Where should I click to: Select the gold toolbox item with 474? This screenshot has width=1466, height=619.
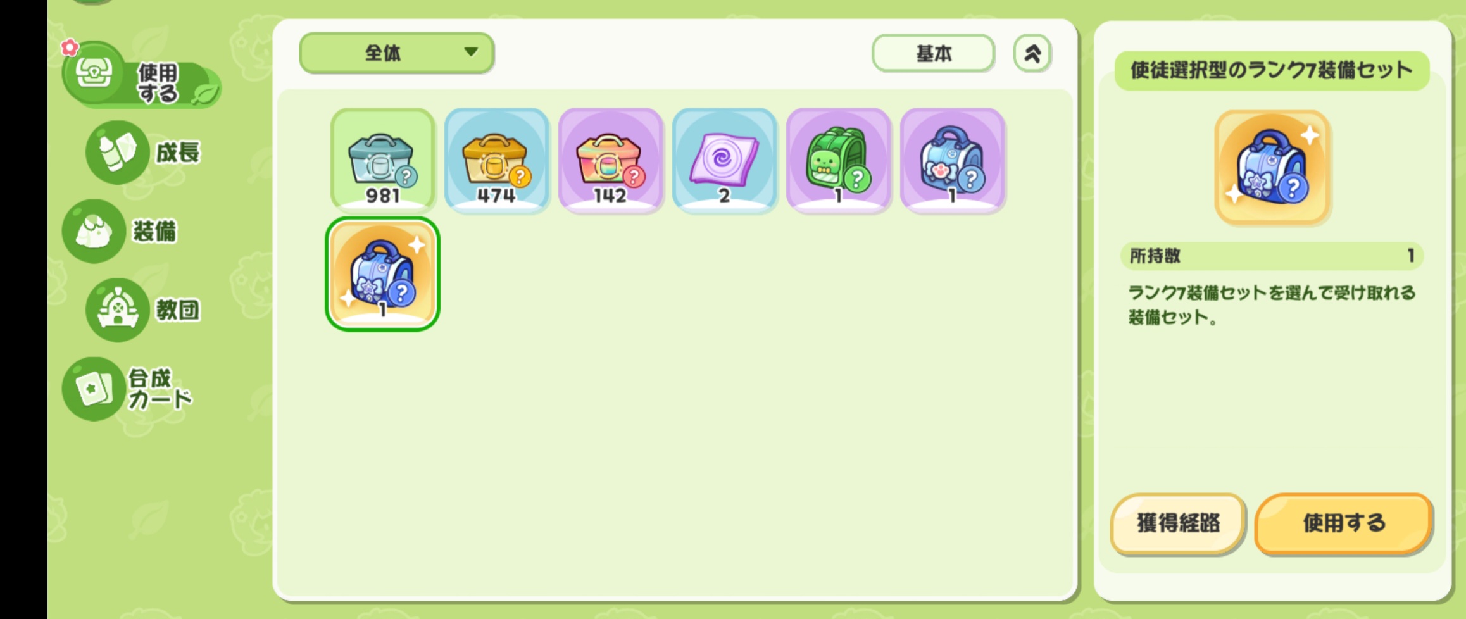click(x=496, y=159)
